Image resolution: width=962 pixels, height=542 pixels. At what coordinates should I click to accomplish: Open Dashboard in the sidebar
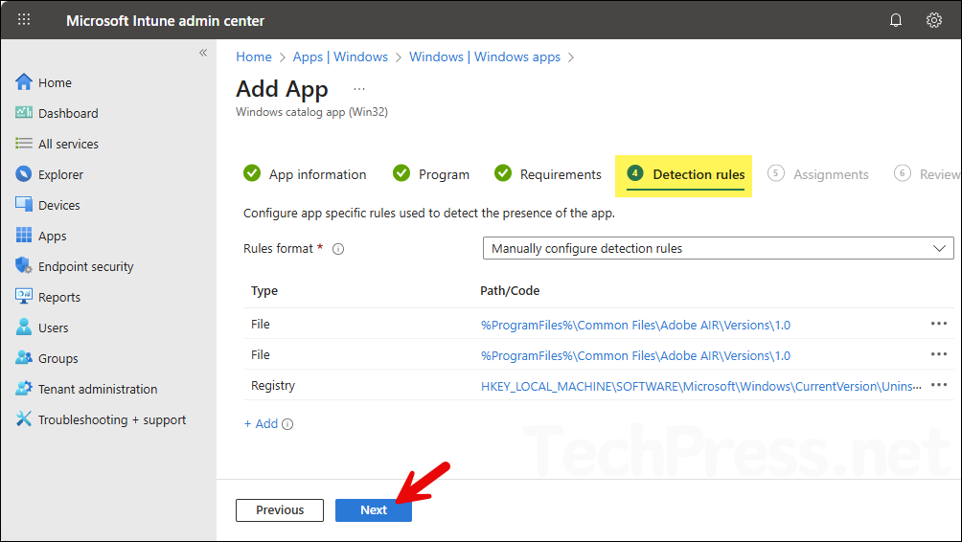(x=68, y=113)
